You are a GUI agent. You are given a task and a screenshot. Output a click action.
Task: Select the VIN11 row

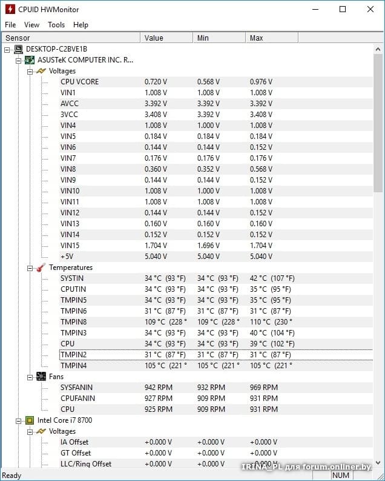(x=216, y=202)
